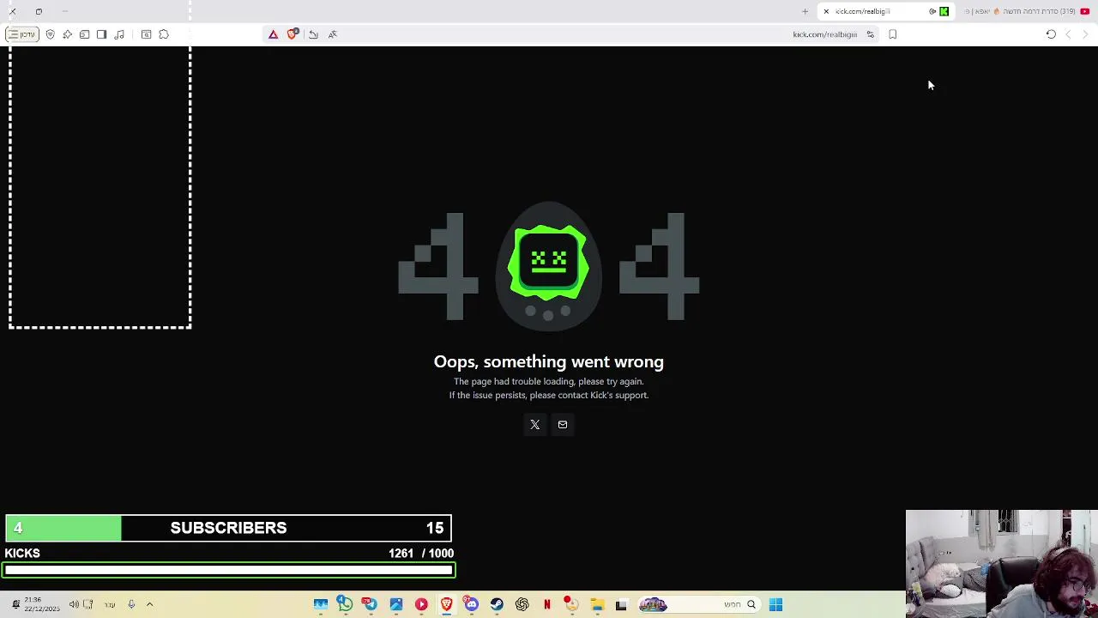This screenshot has width=1098, height=618.
Task: Bookmark this page with the bookmark icon
Action: point(893,34)
